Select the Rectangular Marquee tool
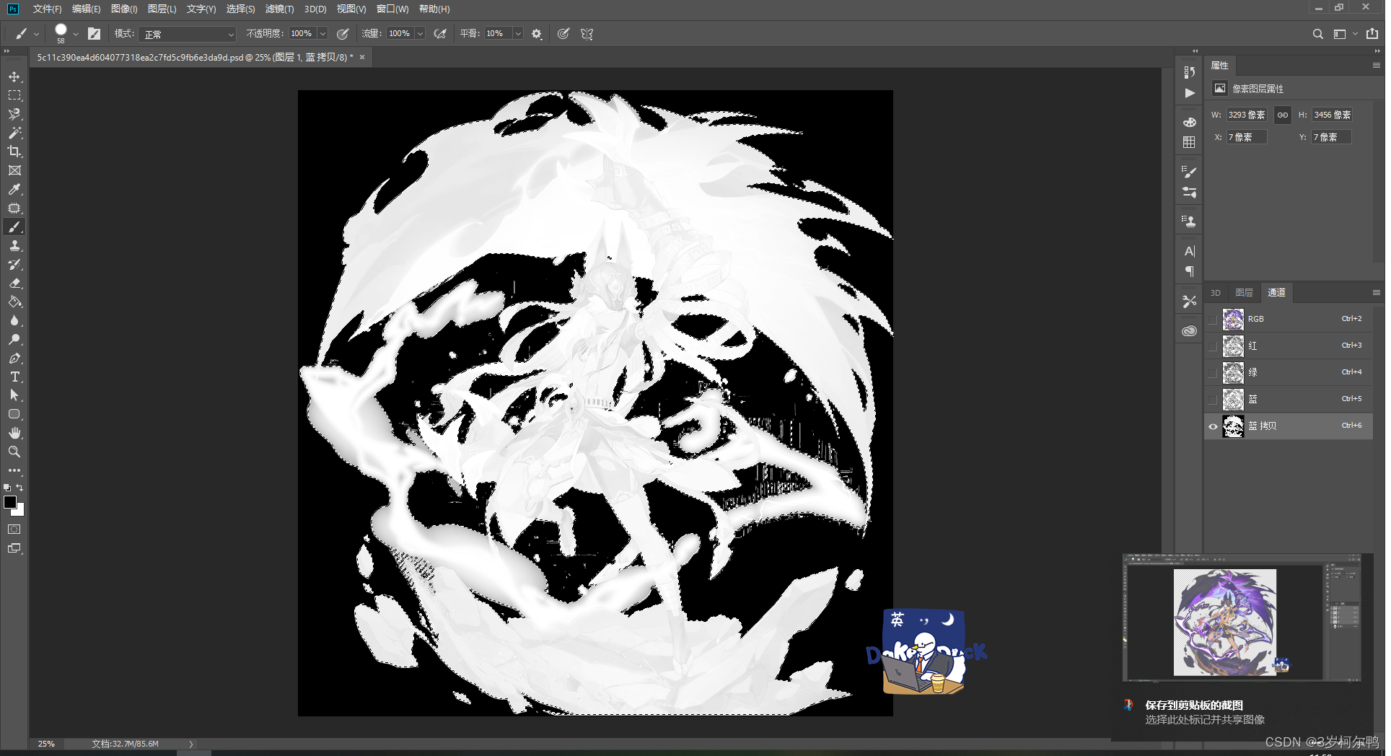Viewport: 1391px width, 756px height. 14,95
